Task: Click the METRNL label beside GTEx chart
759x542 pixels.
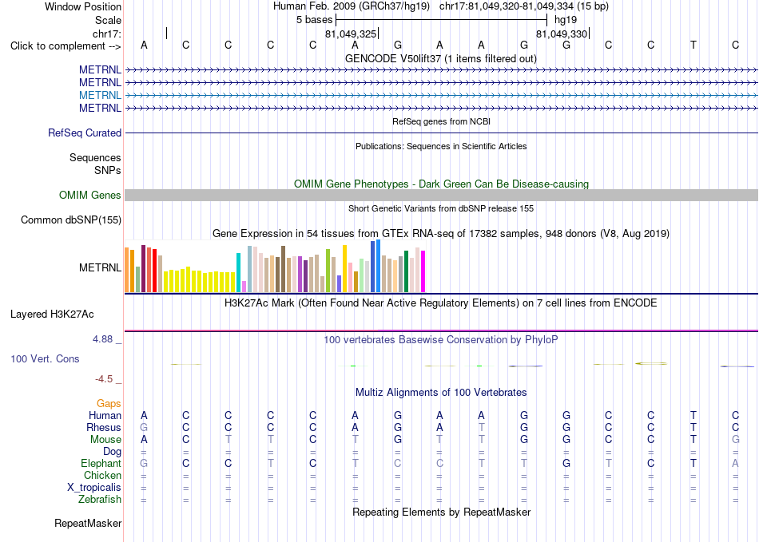Action: pos(100,267)
